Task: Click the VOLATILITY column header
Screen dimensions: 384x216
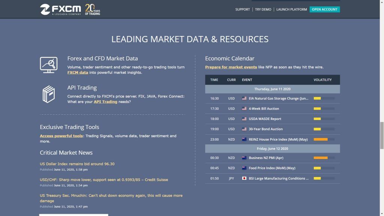Action: pos(322,80)
